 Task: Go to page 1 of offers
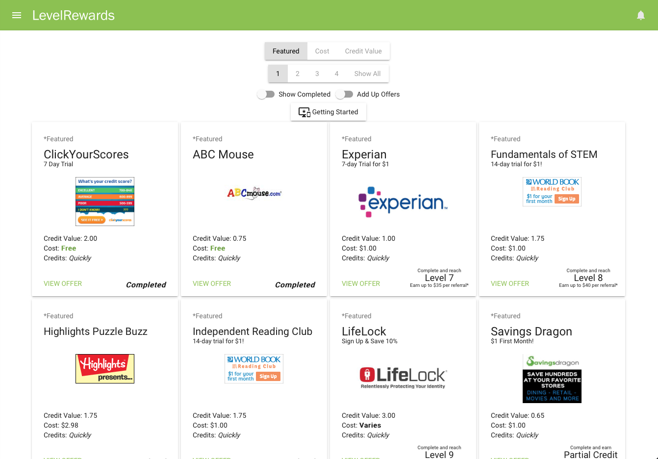click(x=278, y=74)
